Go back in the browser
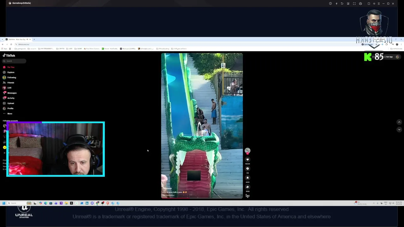The width and height of the screenshot is (404, 227). tap(3, 44)
